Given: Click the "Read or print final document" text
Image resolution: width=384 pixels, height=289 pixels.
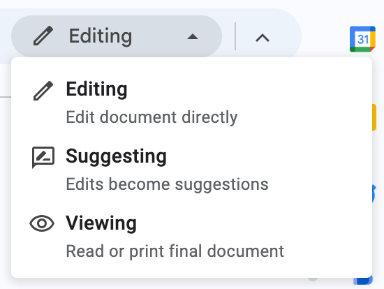Looking at the screenshot, I should pyautogui.click(x=175, y=251).
